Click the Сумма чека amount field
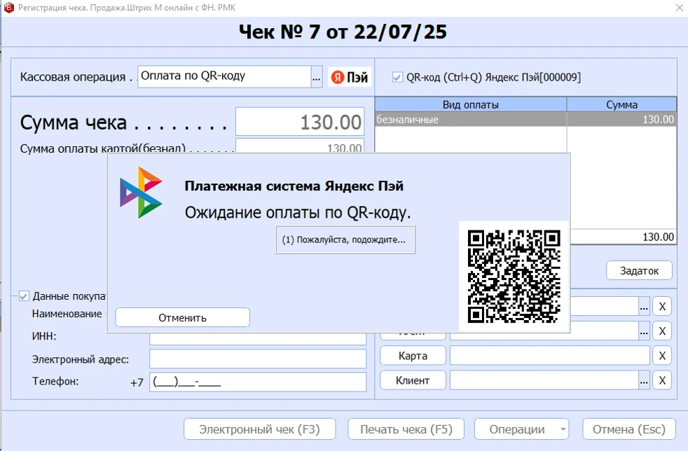This screenshot has height=451, width=688. coord(300,122)
